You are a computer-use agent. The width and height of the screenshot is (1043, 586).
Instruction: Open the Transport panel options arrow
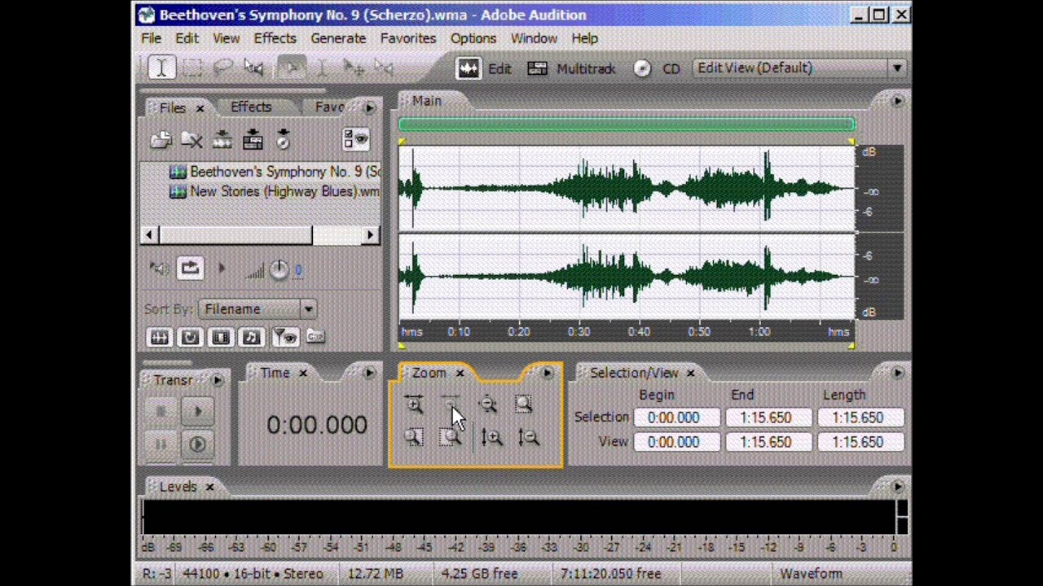coord(217,380)
